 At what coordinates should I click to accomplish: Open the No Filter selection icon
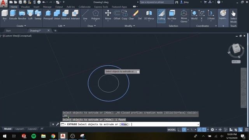pyautogui.click(x=172, y=15)
